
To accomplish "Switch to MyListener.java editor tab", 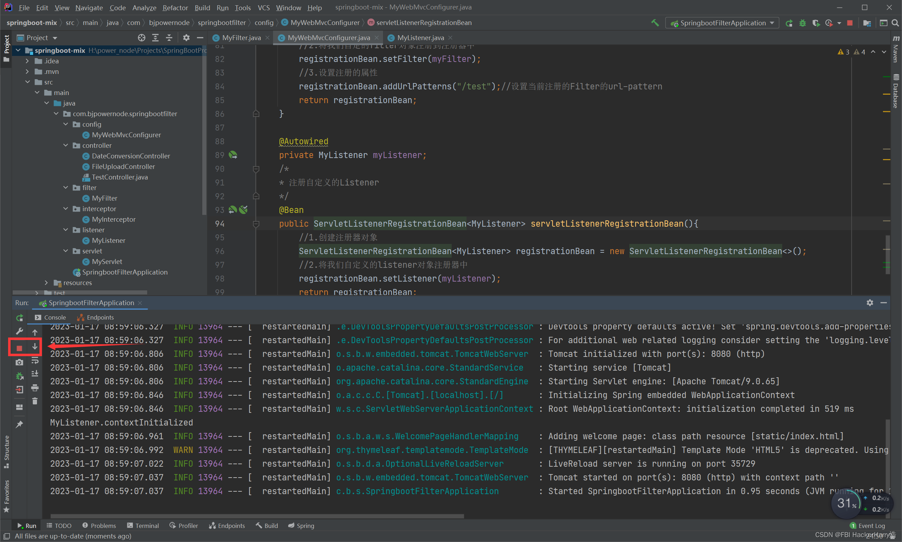I will pyautogui.click(x=420, y=38).
